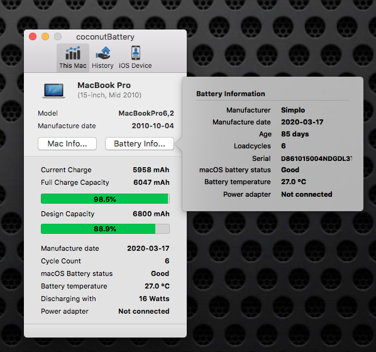Select the This Mac chart icon
This screenshot has width=376, height=352.
[73, 53]
